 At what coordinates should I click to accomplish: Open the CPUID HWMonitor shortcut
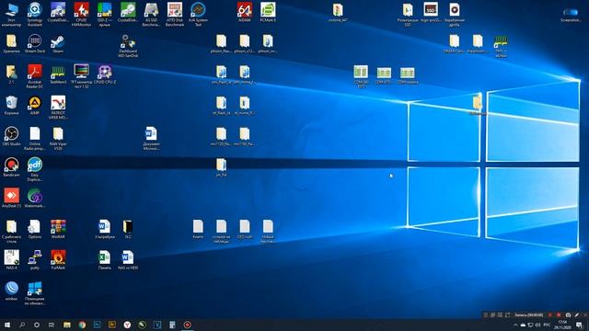[x=81, y=15]
